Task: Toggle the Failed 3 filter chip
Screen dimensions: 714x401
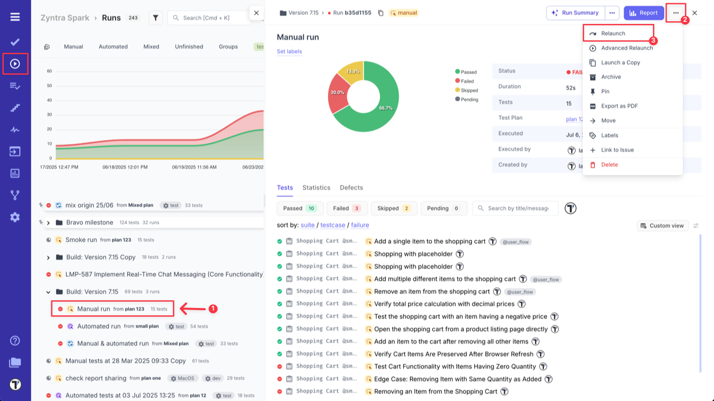Action: click(x=347, y=208)
